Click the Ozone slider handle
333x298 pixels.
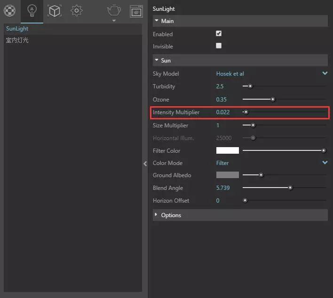click(273, 99)
